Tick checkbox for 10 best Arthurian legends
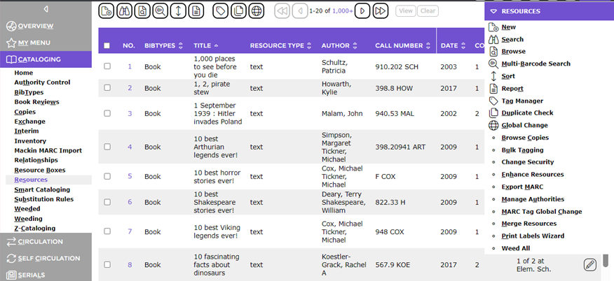Screen dimensions: 614x281 pos(107,147)
